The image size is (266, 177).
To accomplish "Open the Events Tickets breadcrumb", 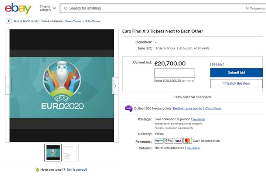I will tap(73, 21).
